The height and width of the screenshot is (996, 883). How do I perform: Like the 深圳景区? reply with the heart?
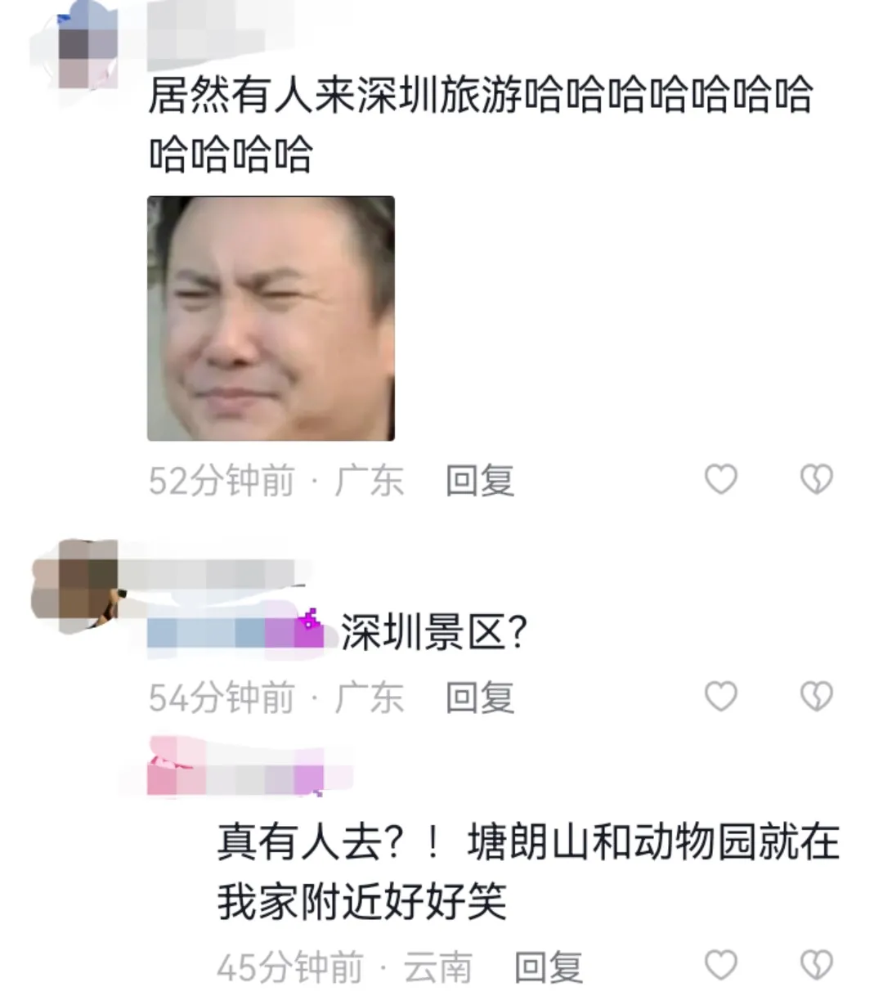721,697
